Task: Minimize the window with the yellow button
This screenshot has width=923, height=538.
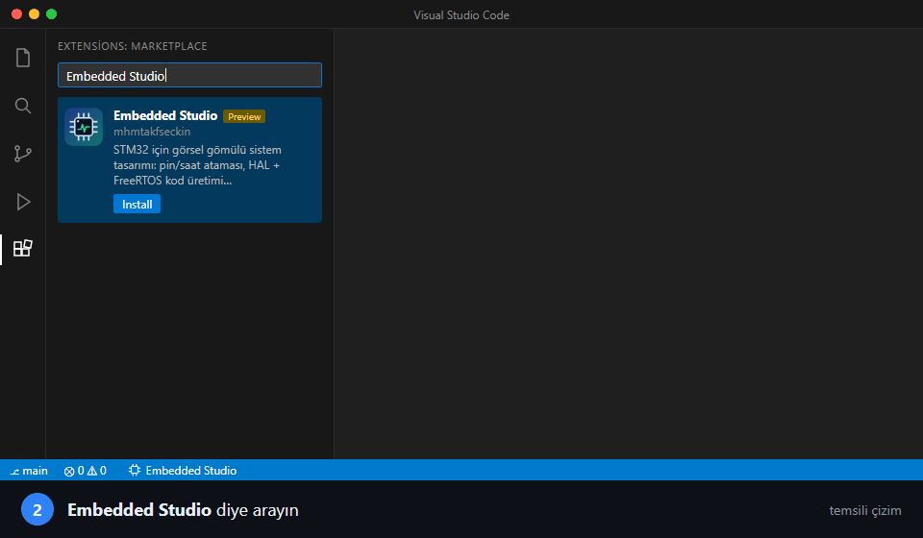Action: [35, 14]
